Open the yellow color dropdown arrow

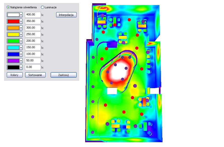click(x=21, y=35)
